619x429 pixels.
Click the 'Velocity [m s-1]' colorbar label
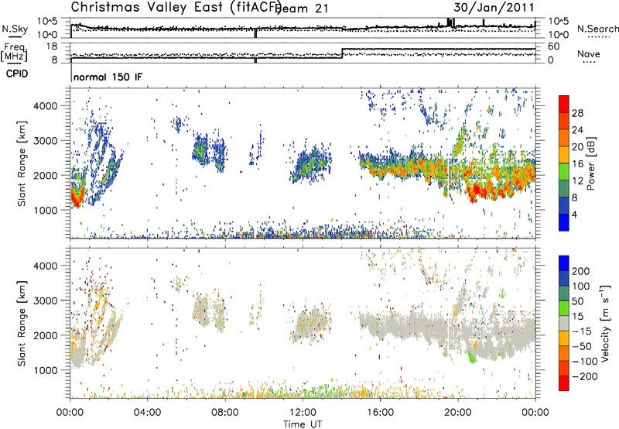[x=605, y=323]
